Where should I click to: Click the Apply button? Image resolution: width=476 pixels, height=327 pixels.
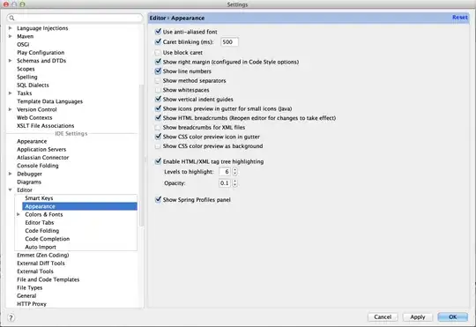tap(418, 317)
